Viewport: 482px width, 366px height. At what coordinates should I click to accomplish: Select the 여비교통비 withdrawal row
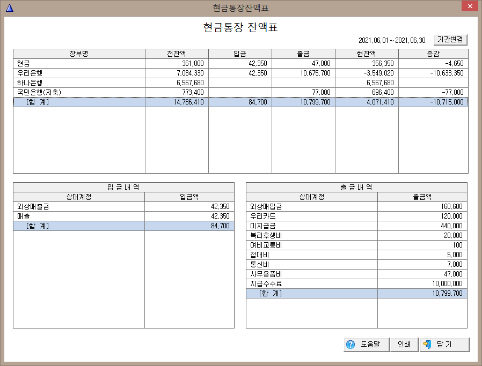[x=356, y=245]
